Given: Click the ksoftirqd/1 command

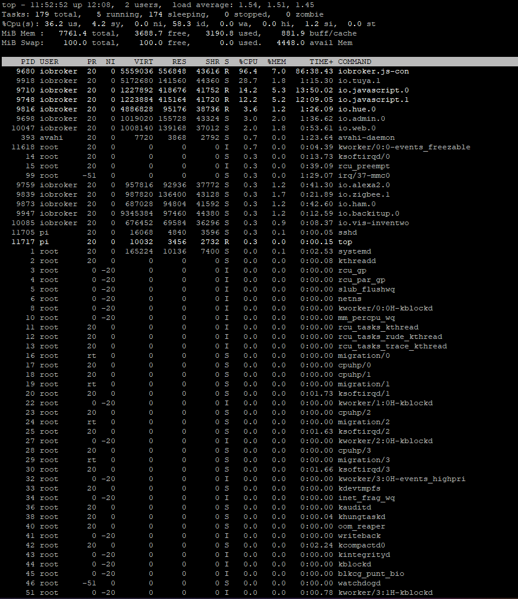Looking at the screenshot, I should [x=363, y=394].
